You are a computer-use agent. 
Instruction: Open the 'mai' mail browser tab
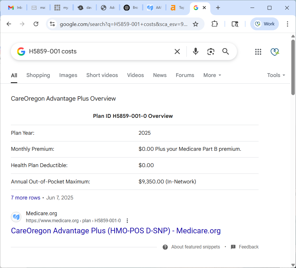[39, 8]
